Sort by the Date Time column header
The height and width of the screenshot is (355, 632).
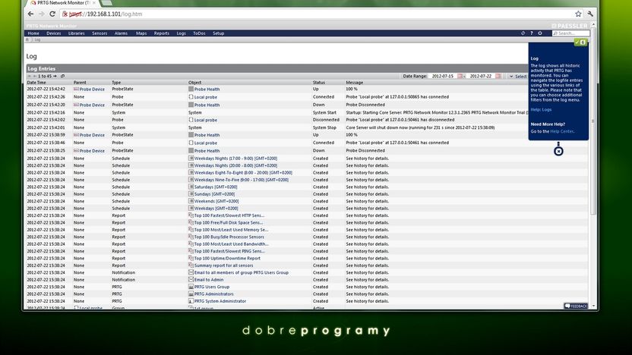pos(36,83)
